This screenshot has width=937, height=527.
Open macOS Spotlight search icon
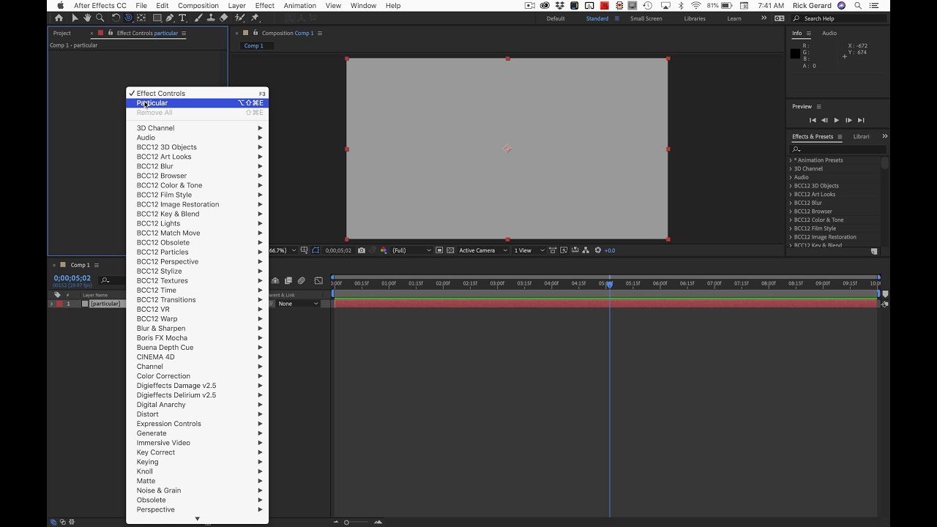(858, 5)
